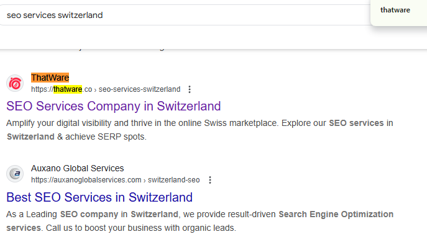The image size is (427, 242).
Task: Click the Auxano Global Services favicon
Action: click(x=15, y=174)
